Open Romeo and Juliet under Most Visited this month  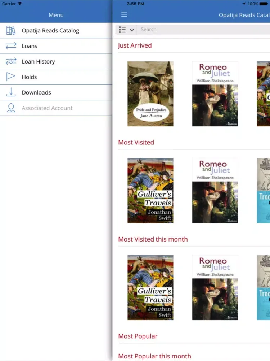(215, 288)
